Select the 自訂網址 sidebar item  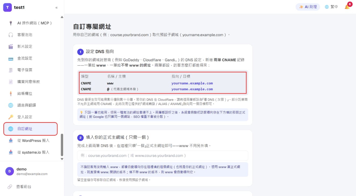pos(30,129)
